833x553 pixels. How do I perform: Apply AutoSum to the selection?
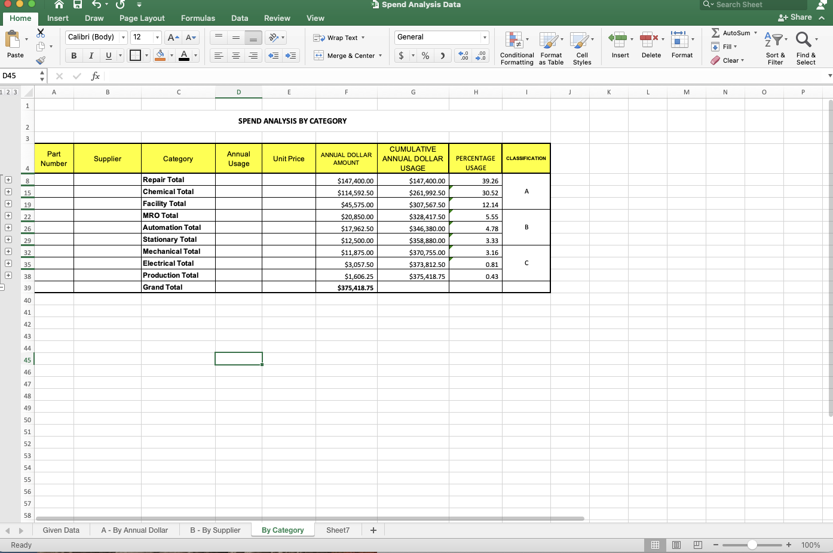[x=730, y=33]
